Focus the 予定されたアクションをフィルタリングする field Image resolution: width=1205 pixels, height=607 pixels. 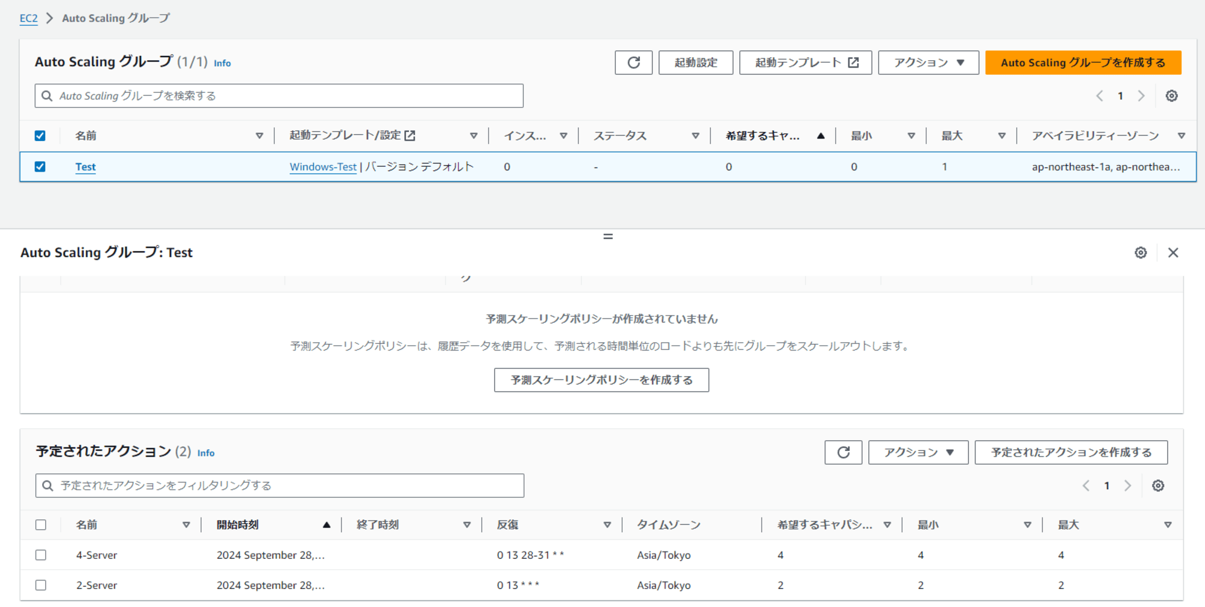[x=280, y=485]
